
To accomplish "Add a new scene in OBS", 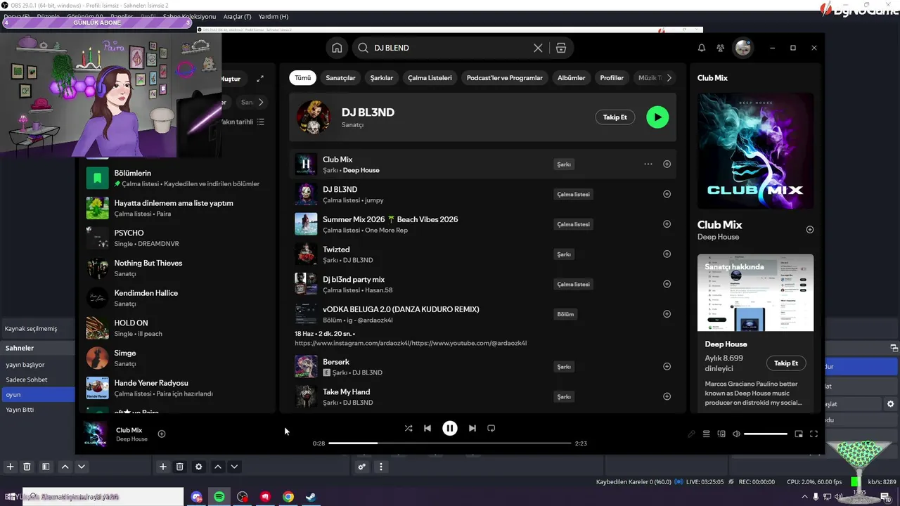I will click(x=10, y=467).
